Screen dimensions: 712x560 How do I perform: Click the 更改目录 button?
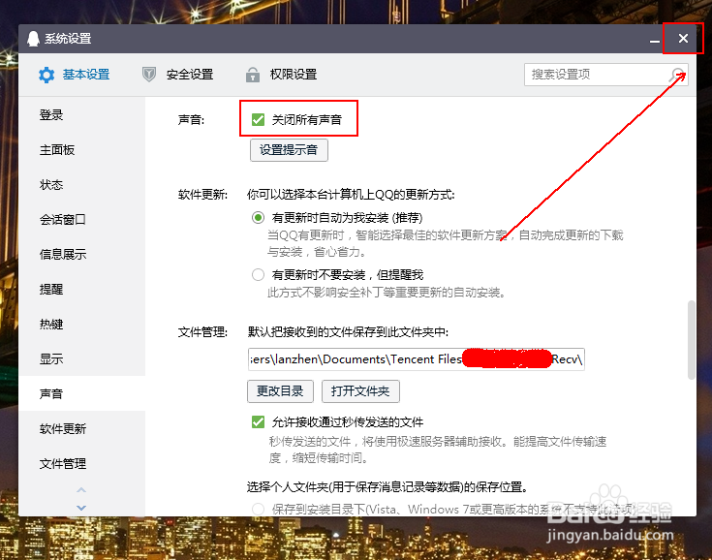click(280, 391)
